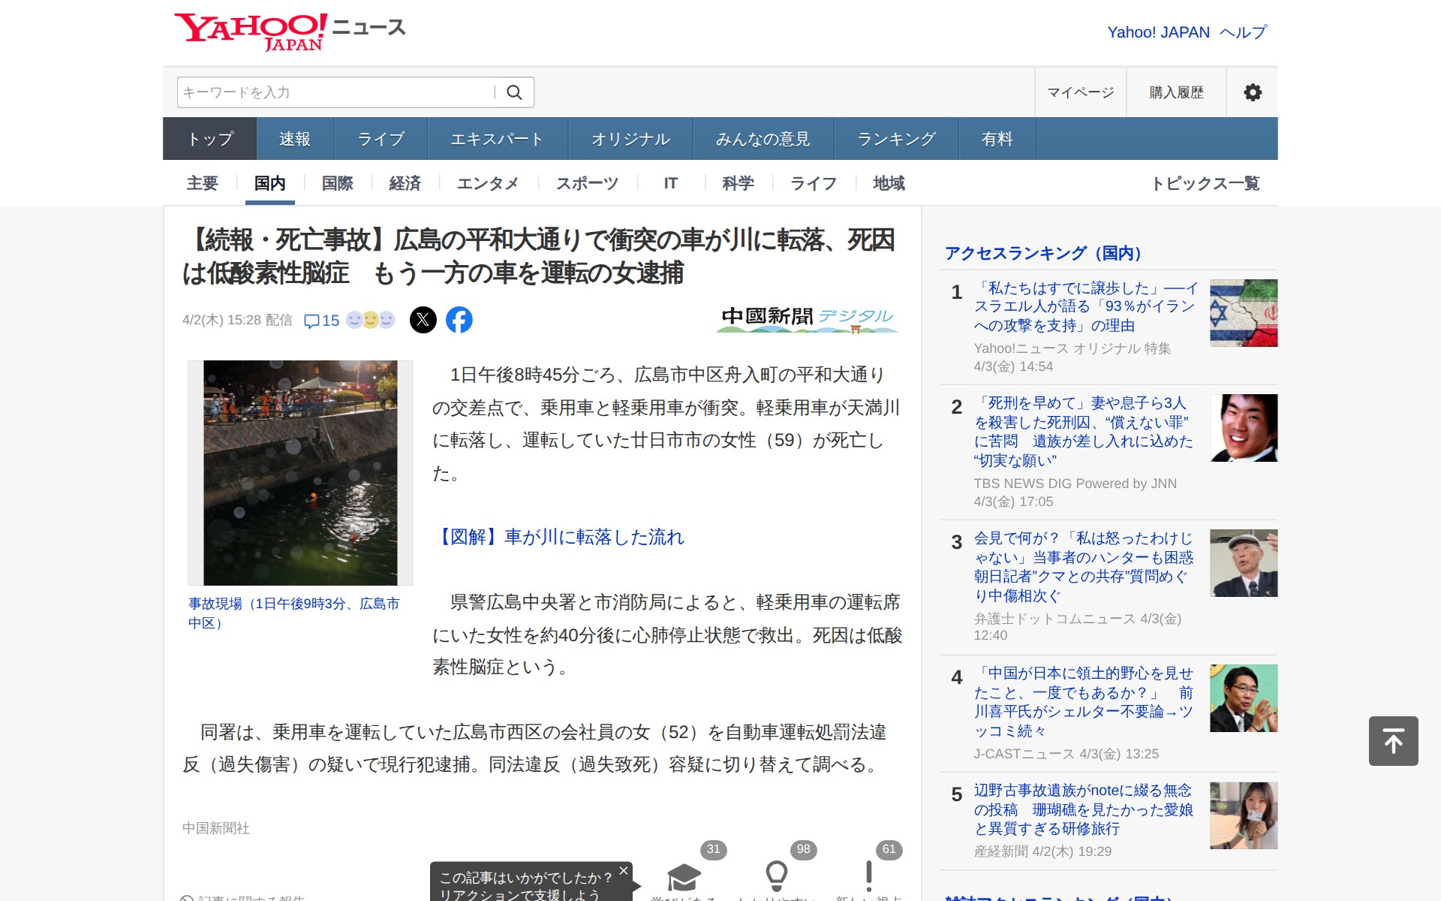Open the accident scene photo thumbnail
The height and width of the screenshot is (901, 1441).
300,473
